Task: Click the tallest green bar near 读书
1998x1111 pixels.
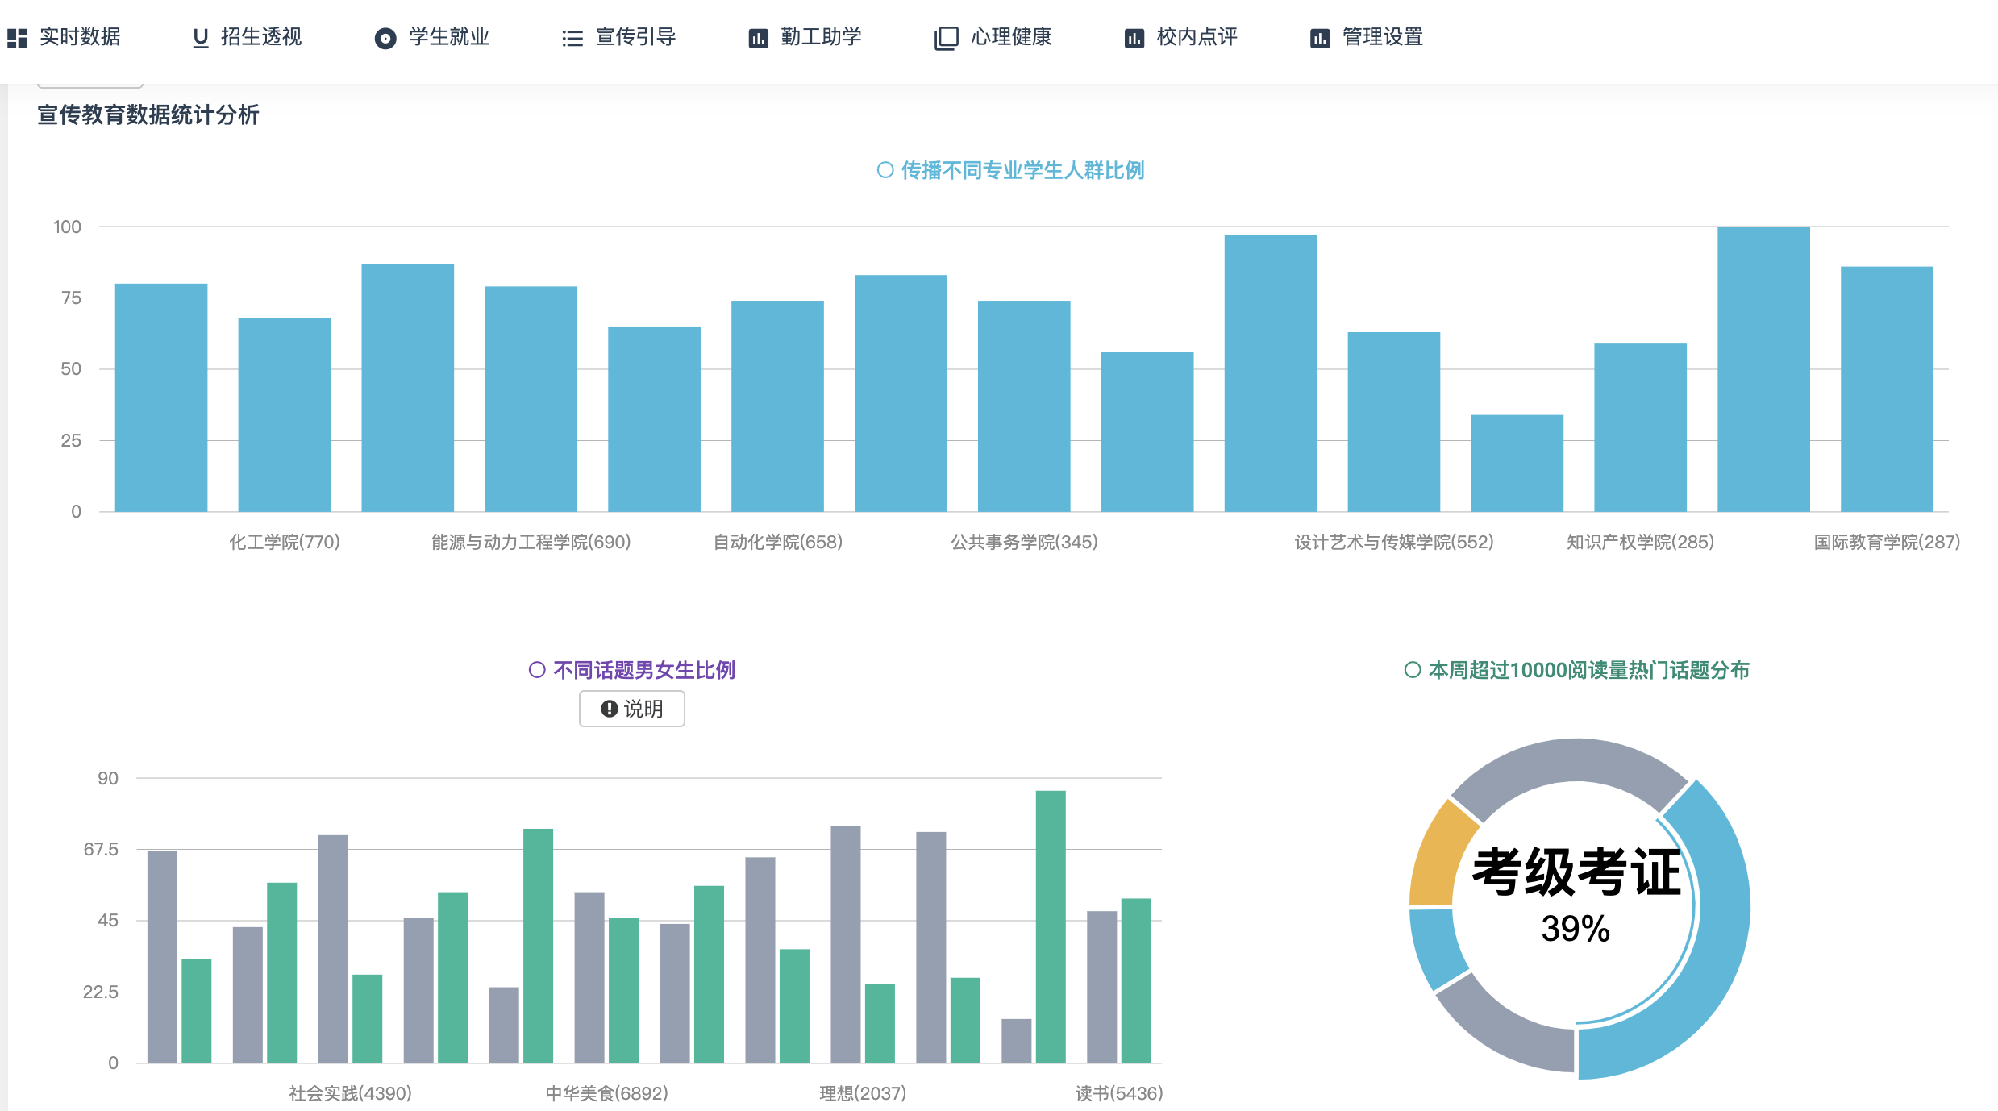Action: (x=1051, y=926)
